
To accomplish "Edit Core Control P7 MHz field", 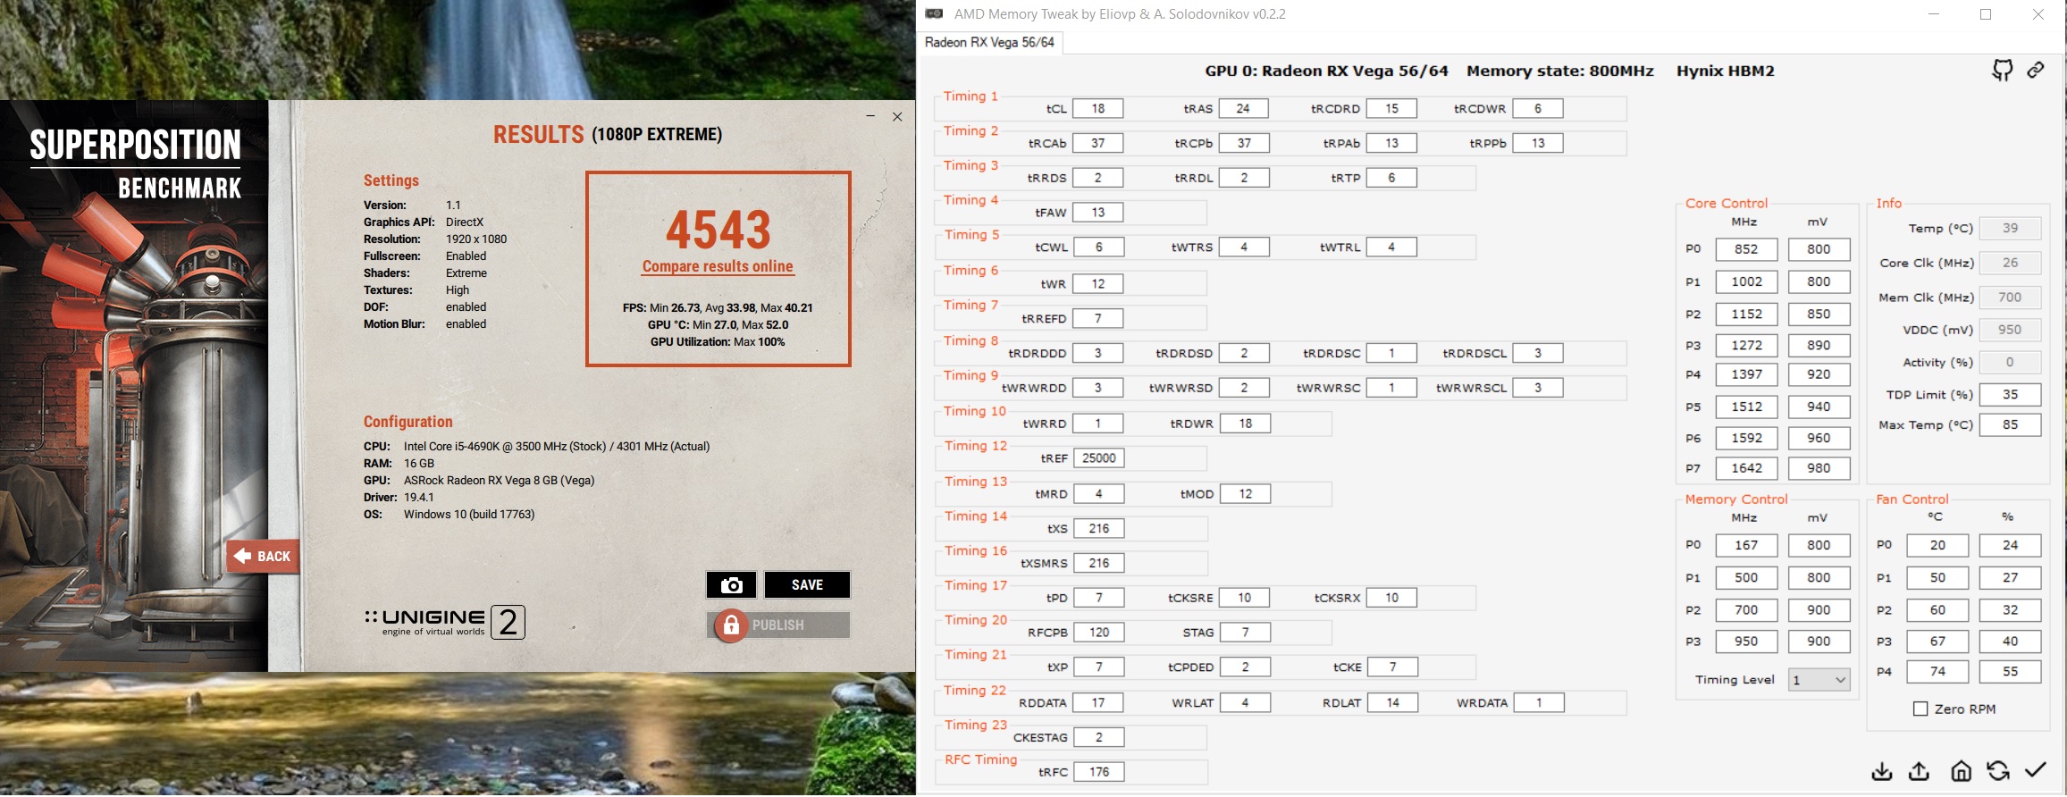I will pyautogui.click(x=1746, y=468).
